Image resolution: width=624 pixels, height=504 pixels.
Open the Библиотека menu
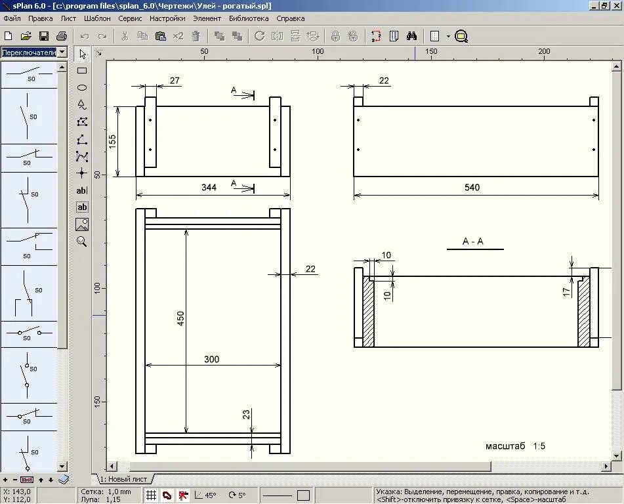(249, 18)
